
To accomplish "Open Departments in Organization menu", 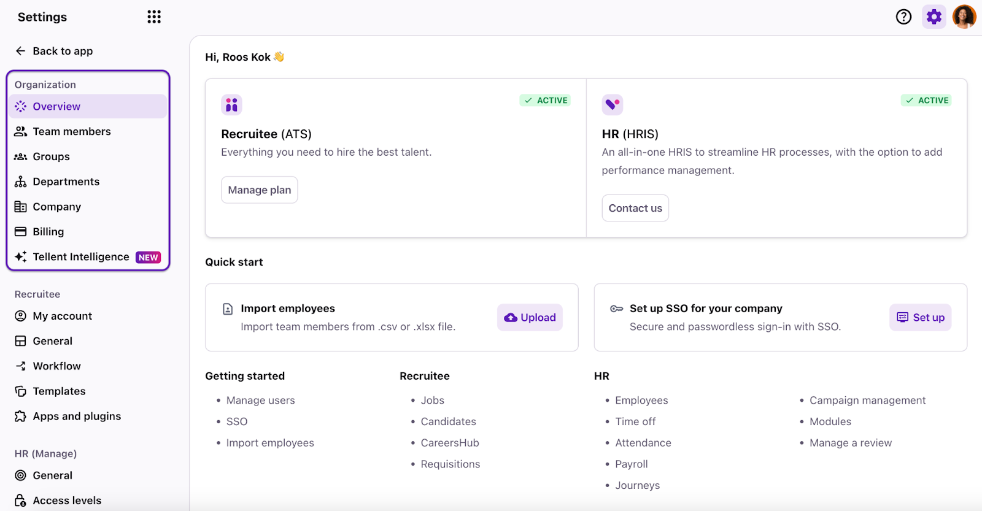I will tap(66, 182).
